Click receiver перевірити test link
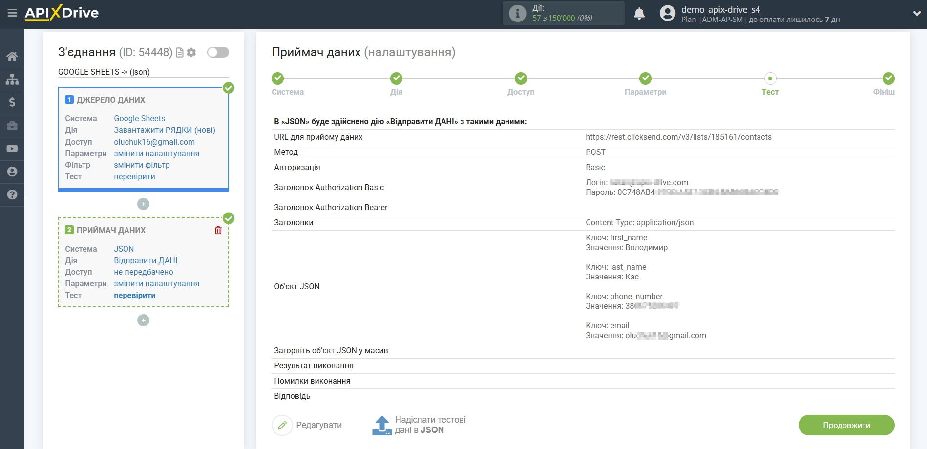Image resolution: width=927 pixels, height=449 pixels. 134,295
